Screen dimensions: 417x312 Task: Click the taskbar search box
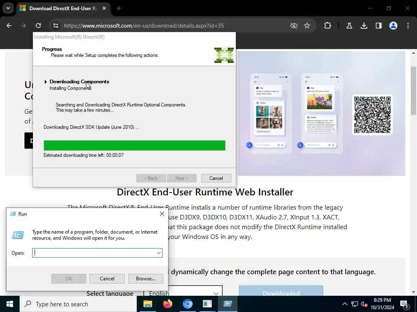(x=78, y=304)
